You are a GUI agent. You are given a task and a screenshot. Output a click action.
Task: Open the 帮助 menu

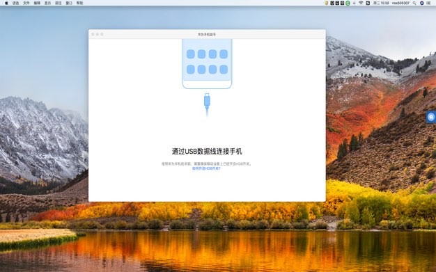[x=80, y=3]
